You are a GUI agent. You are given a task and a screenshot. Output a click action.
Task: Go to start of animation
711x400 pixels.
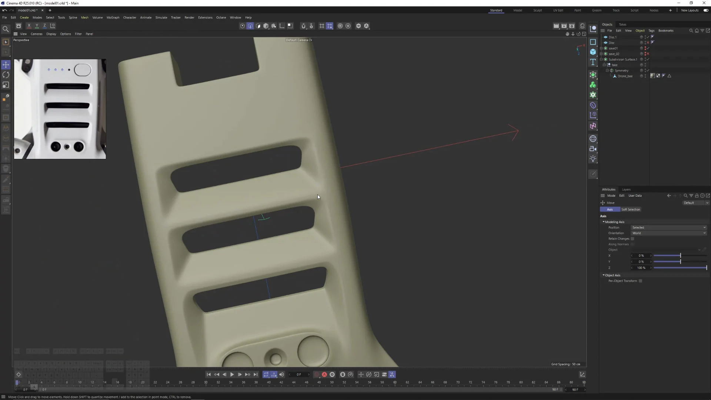point(208,374)
